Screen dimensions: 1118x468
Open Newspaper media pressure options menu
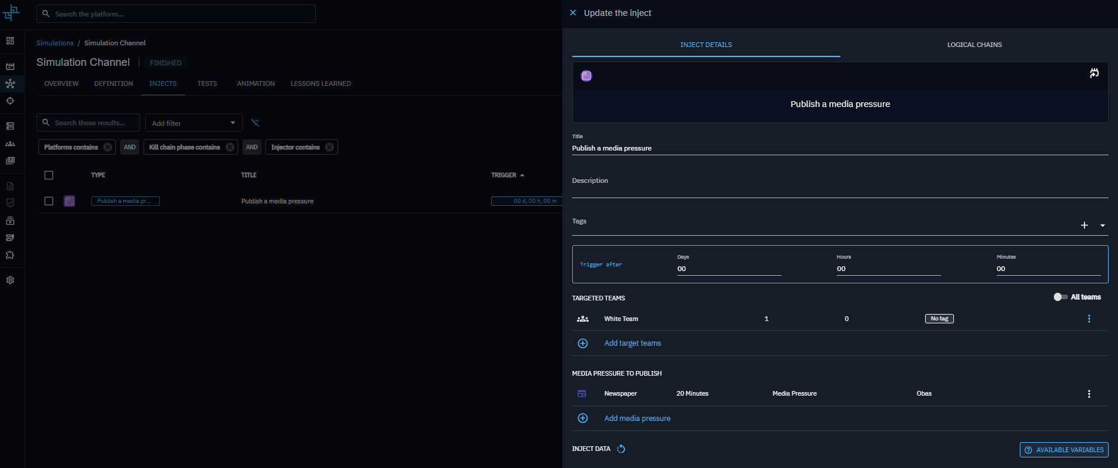(x=1089, y=394)
